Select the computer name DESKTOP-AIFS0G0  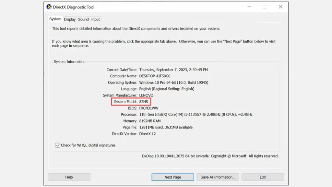pos(155,76)
